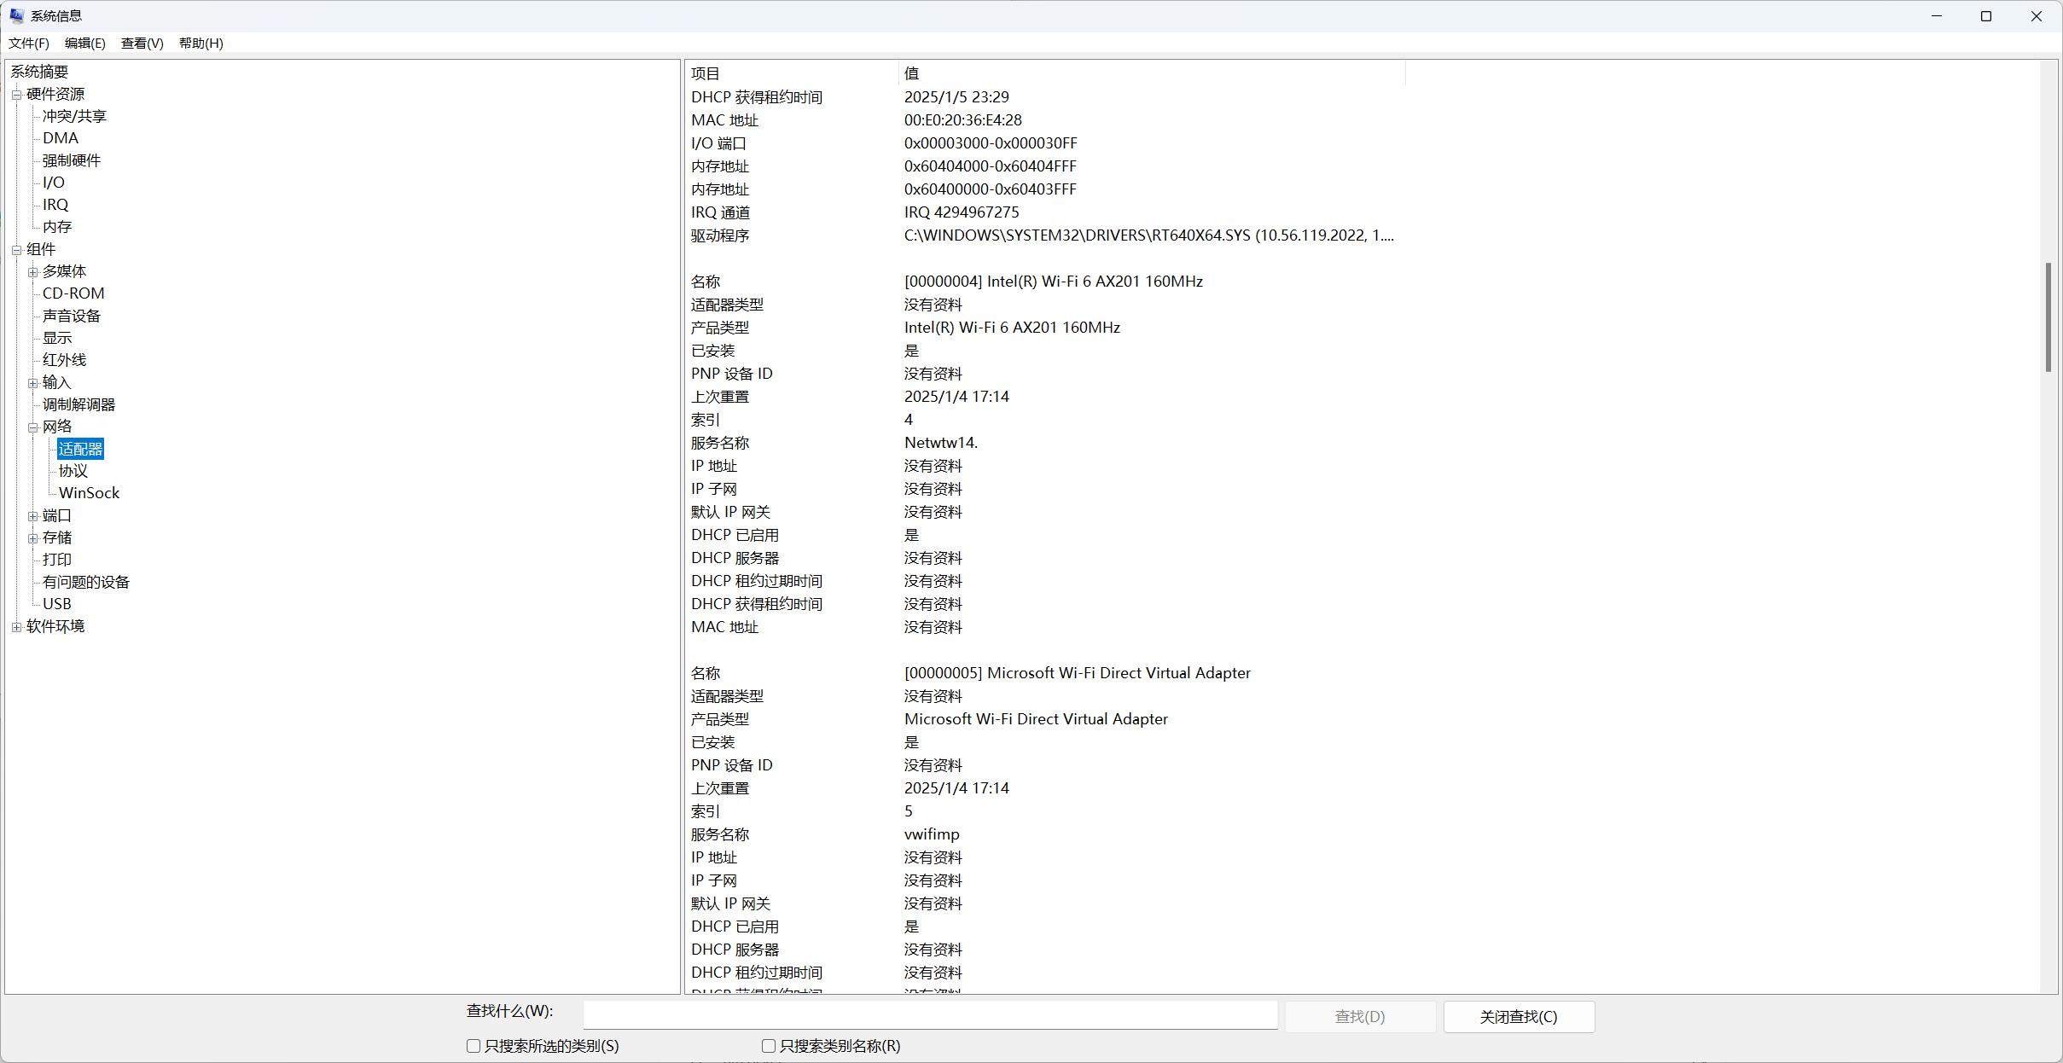Collapse the 网络 tree node
Viewport: 2063px width, 1063px height.
pos(32,427)
